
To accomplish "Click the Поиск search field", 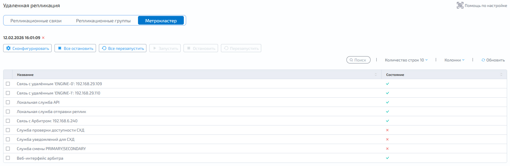I will pyautogui.click(x=358, y=60).
